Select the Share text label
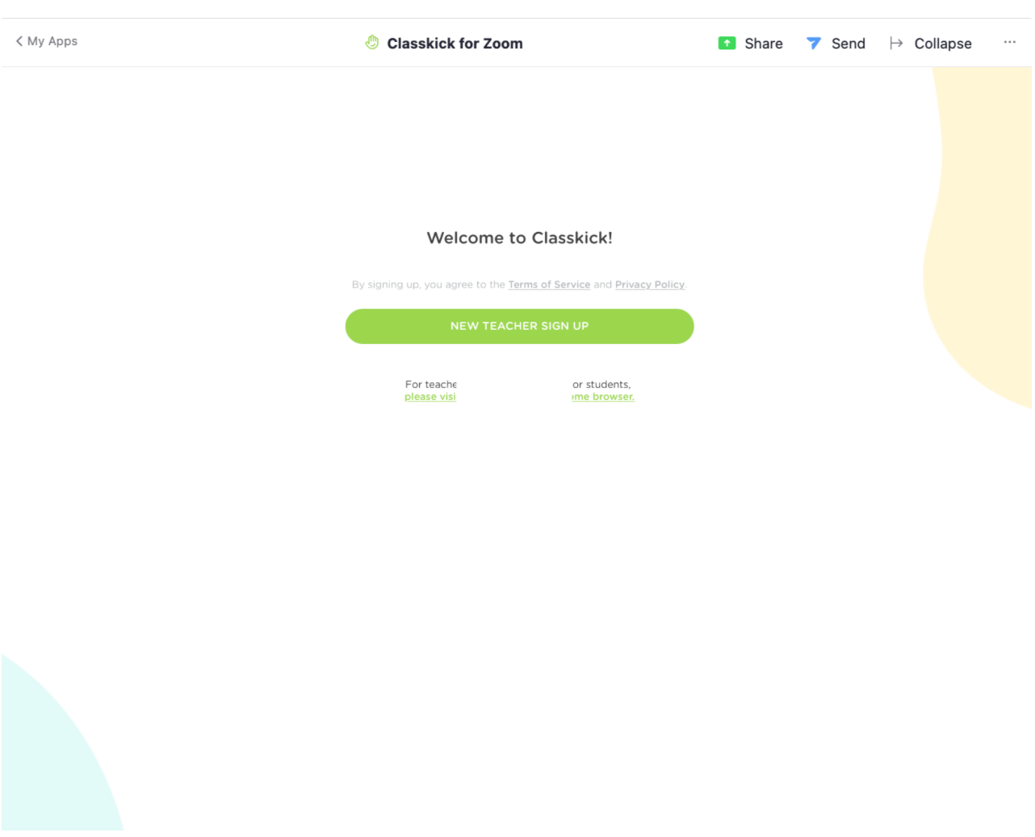The image size is (1035, 837). (x=763, y=44)
